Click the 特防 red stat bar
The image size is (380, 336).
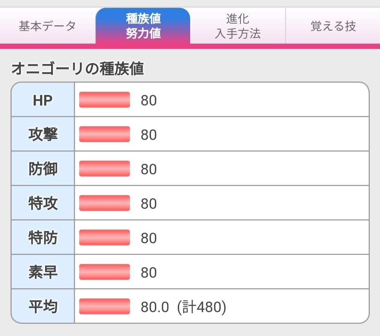coord(105,237)
